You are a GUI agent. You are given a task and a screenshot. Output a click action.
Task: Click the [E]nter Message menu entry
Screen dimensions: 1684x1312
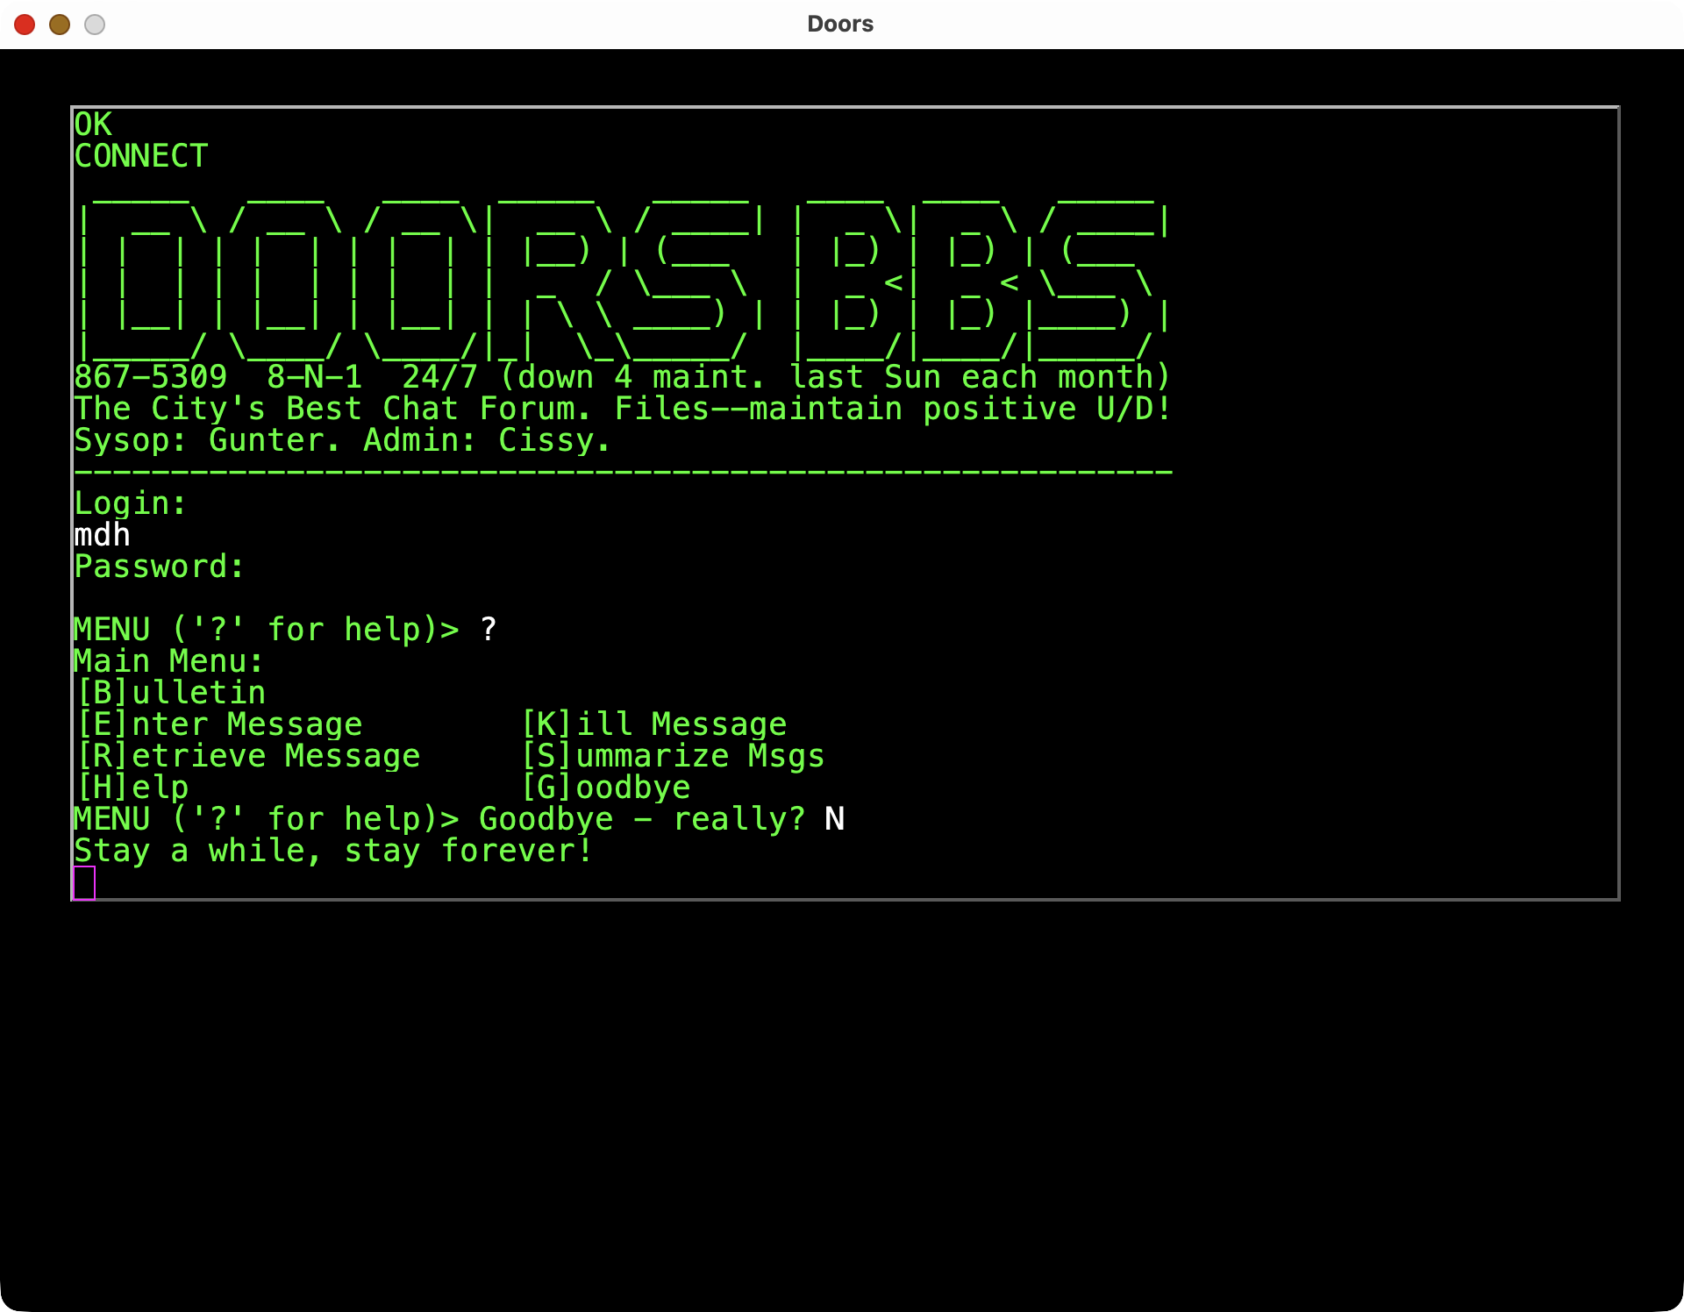(x=219, y=724)
